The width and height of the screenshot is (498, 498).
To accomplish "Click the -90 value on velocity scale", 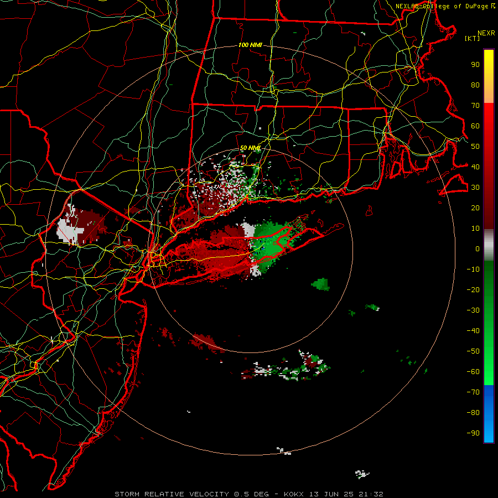I will (473, 433).
